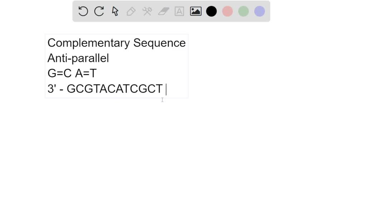Viewport: 366px width, 206px height.
Task: Select the pencil drawing tool
Action: pyautogui.click(x=131, y=11)
